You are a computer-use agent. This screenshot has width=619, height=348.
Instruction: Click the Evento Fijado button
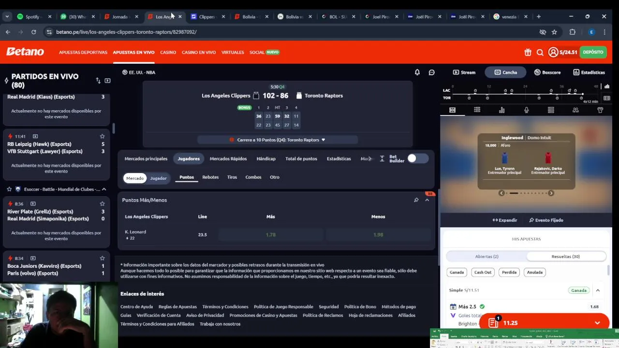pyautogui.click(x=546, y=220)
